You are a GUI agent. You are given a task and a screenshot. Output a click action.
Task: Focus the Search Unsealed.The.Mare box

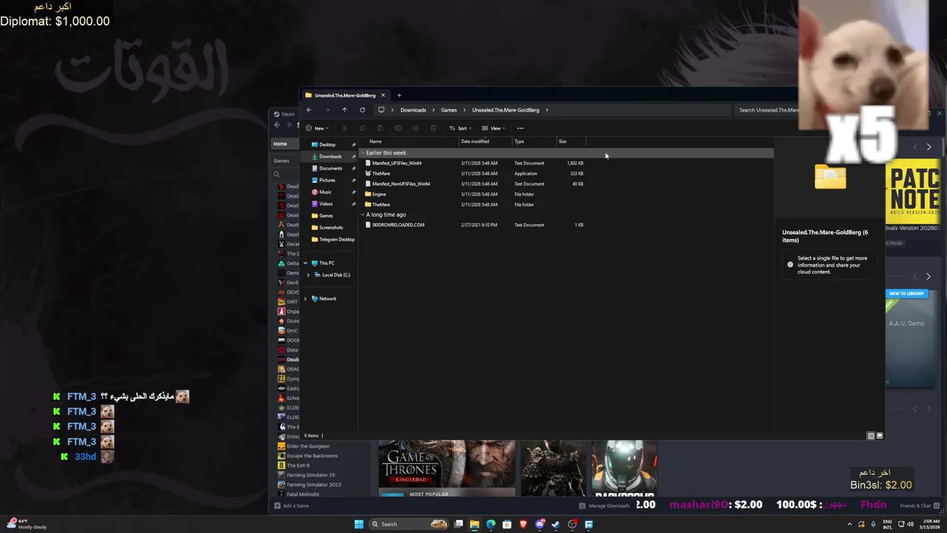tap(768, 110)
